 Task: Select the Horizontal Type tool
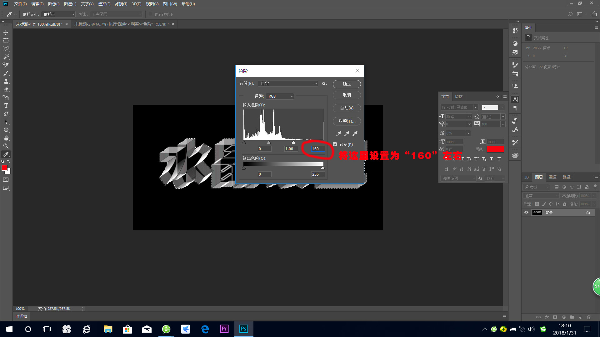pos(6,105)
